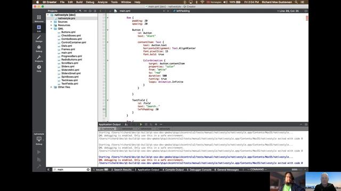This screenshot has width=341, height=191.
Task: Collapse the nativestyle [dev] project node
Action: click(48, 15)
